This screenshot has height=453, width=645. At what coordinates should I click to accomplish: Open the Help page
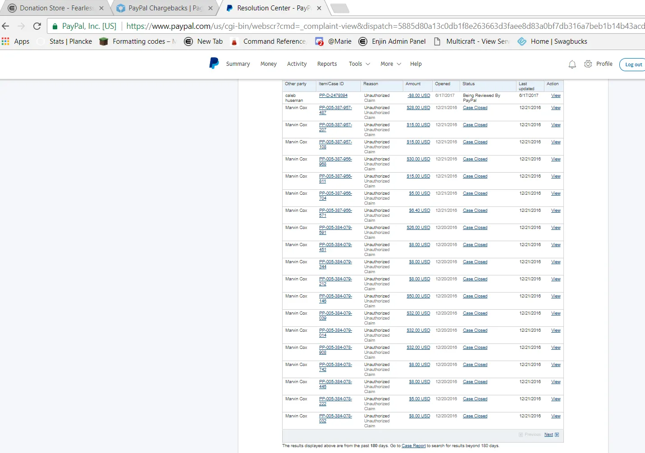416,64
